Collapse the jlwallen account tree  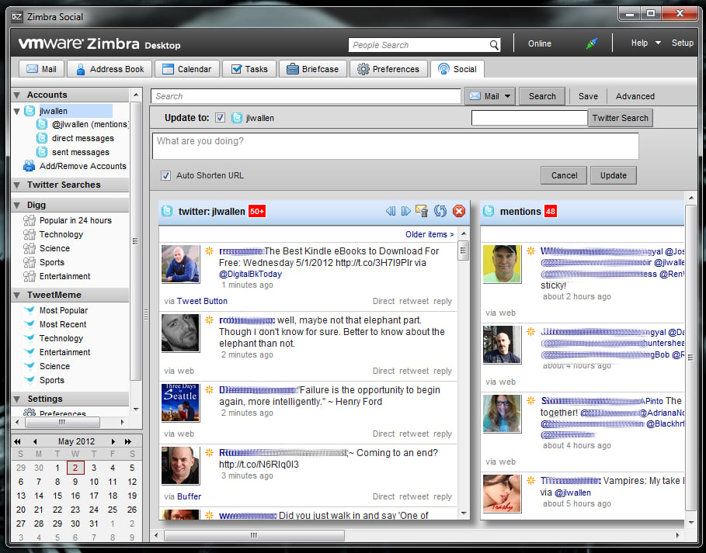coord(17,111)
